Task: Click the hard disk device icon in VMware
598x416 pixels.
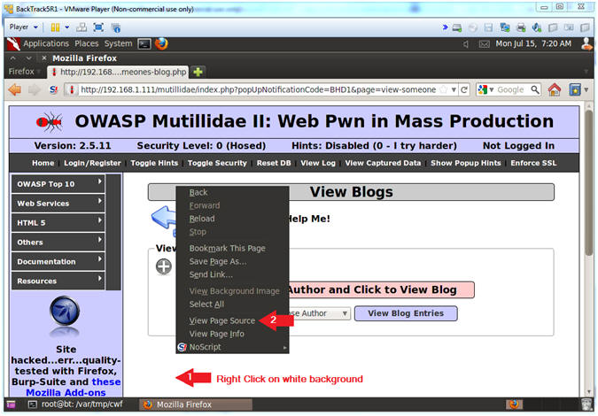Action: [457, 27]
